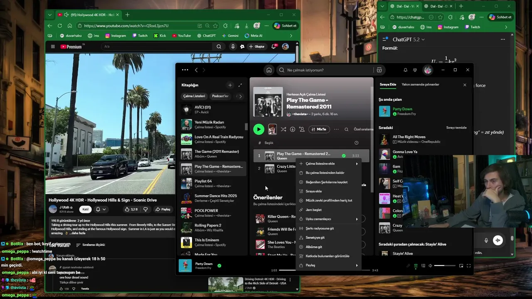532x299 pixels.
Task: Toggle shuffle for the playlist
Action: [x=283, y=129]
